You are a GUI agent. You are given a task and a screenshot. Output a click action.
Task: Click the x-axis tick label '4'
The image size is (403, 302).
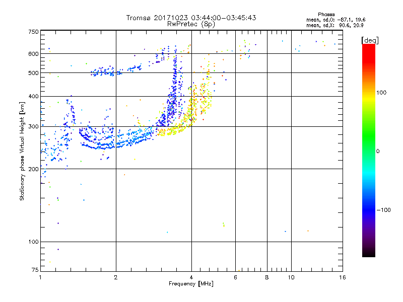191,277
